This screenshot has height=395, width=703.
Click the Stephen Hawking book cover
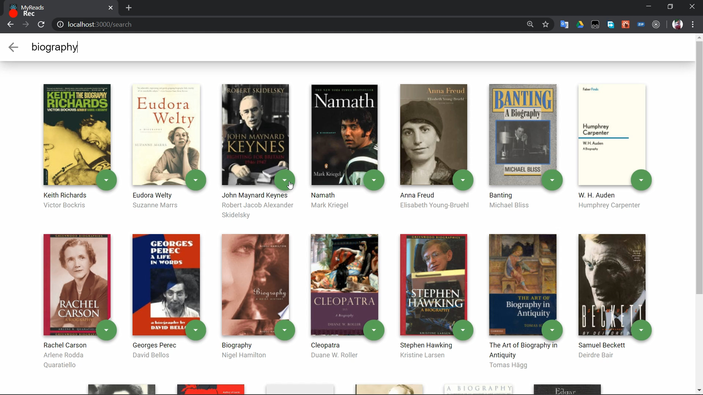[x=434, y=285]
